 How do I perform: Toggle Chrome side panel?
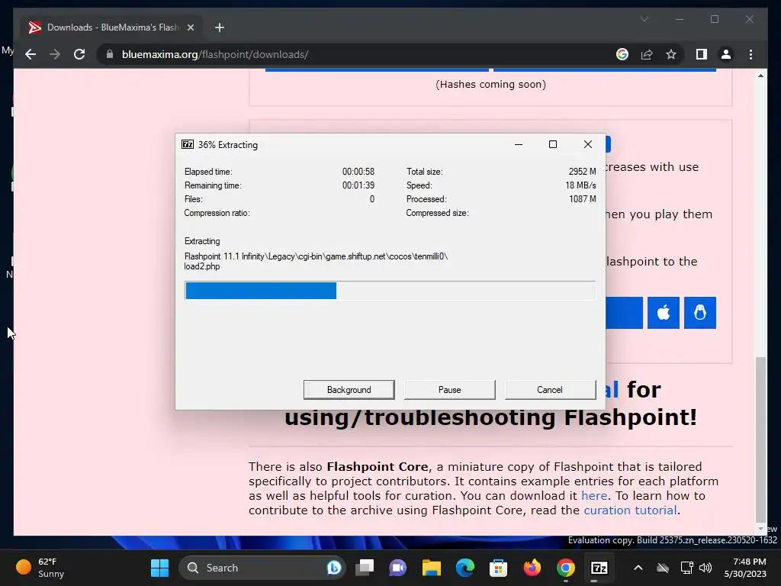702,54
